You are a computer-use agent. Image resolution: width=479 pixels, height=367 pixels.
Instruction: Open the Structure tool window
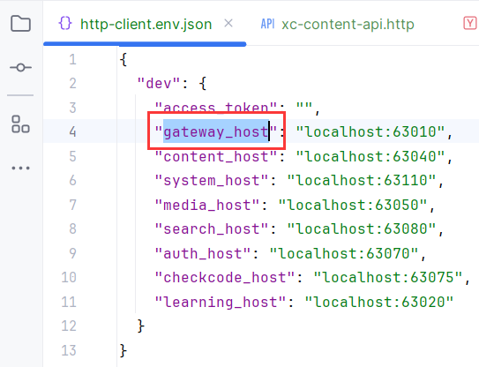pos(20,124)
